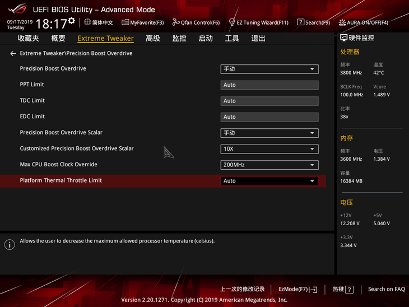Click the 42°C temperature value
Image resolution: width=409 pixels, height=307 pixels.
(379, 73)
